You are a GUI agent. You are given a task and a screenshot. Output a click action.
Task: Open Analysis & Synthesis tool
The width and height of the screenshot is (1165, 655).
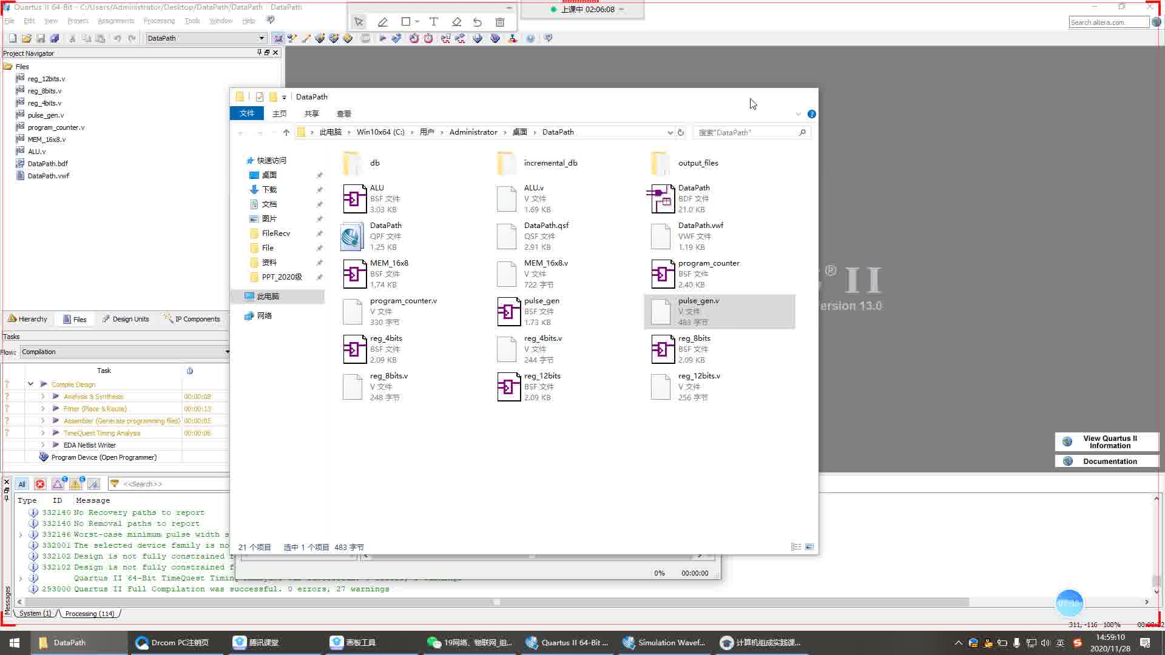point(93,396)
